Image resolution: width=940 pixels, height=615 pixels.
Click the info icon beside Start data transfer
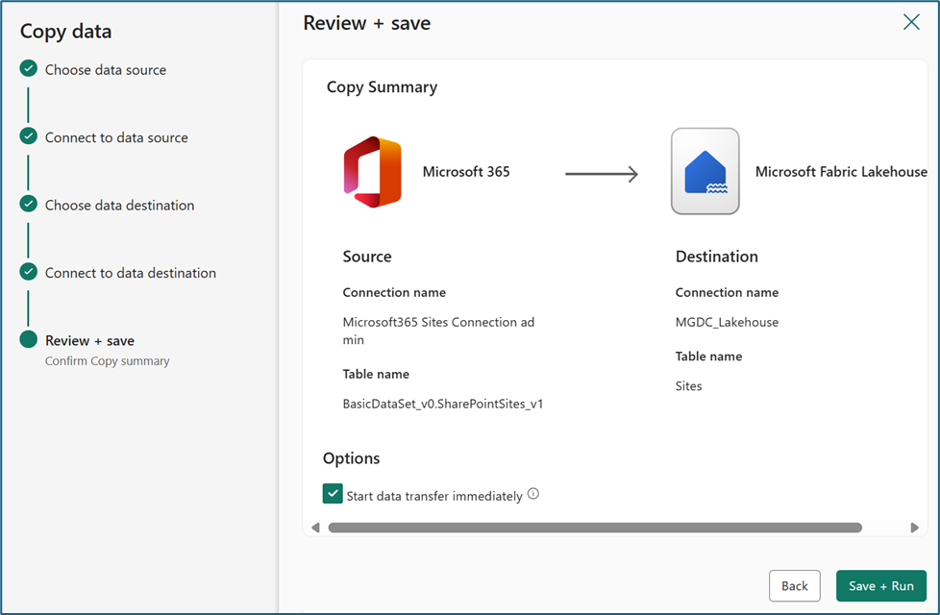[532, 494]
